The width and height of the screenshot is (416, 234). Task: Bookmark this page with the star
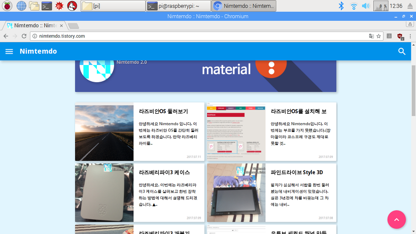(x=378, y=36)
